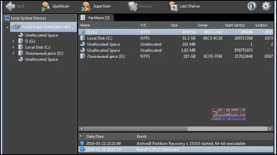This screenshot has width=277, height=155.
Task: Click the D (G:) volume icon in tree
Action: [x=21, y=41]
